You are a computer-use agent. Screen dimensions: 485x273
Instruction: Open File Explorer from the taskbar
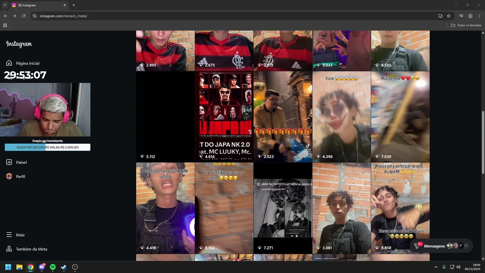click(x=19, y=267)
